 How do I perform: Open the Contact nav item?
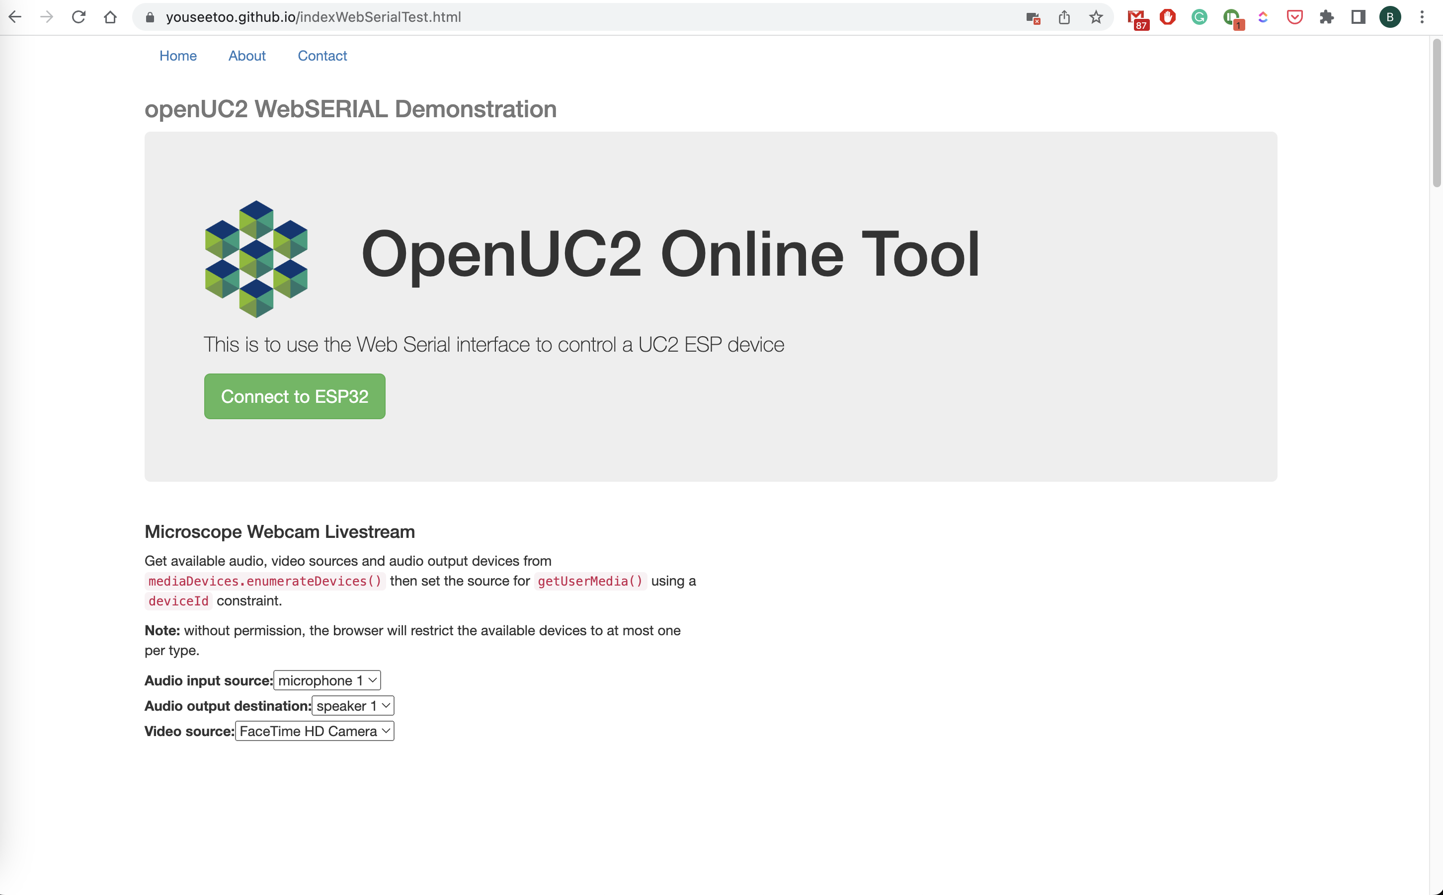(x=322, y=56)
